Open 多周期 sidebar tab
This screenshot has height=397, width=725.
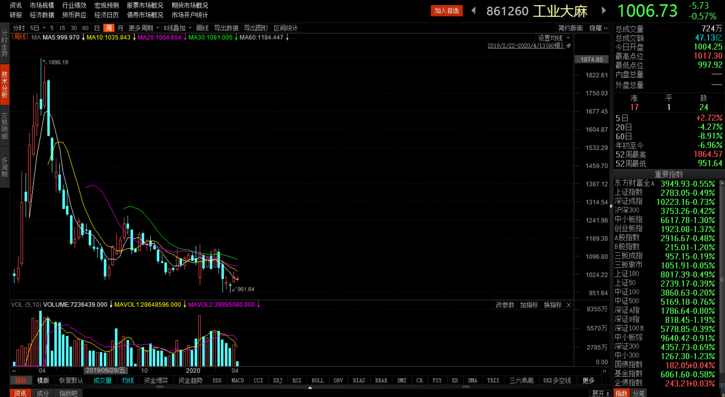[x=5, y=167]
